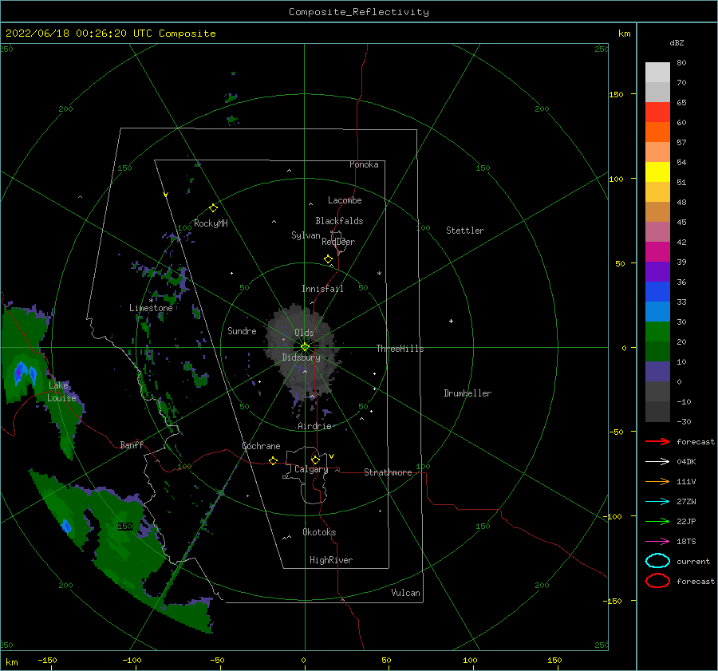Click the Limestone label
This screenshot has width=718, height=671.
[151, 308]
